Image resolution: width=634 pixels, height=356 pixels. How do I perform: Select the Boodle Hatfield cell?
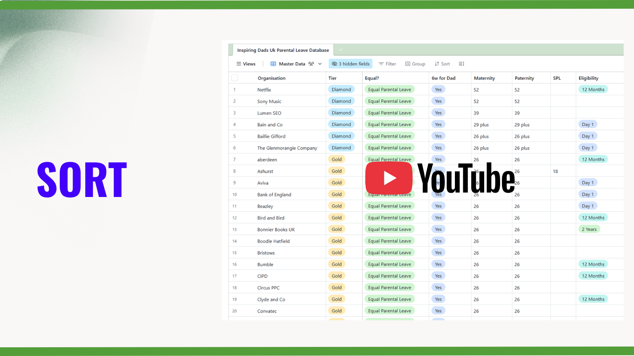[x=273, y=241]
